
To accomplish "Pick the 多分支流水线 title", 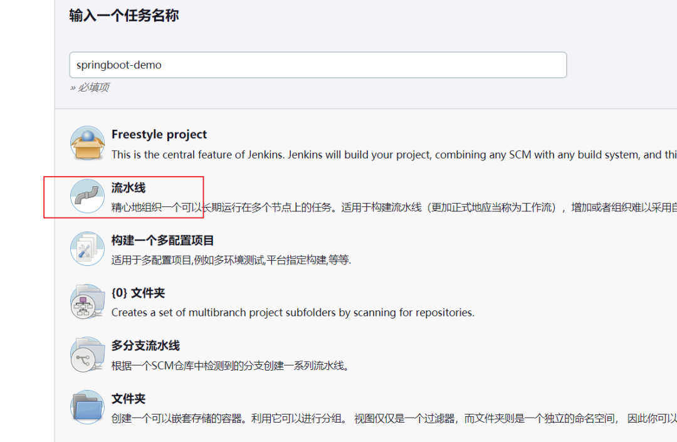I will 145,345.
